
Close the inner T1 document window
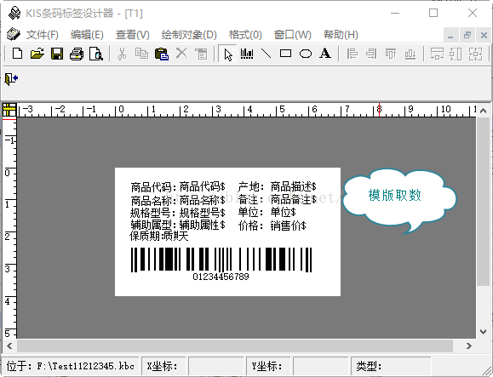point(484,35)
